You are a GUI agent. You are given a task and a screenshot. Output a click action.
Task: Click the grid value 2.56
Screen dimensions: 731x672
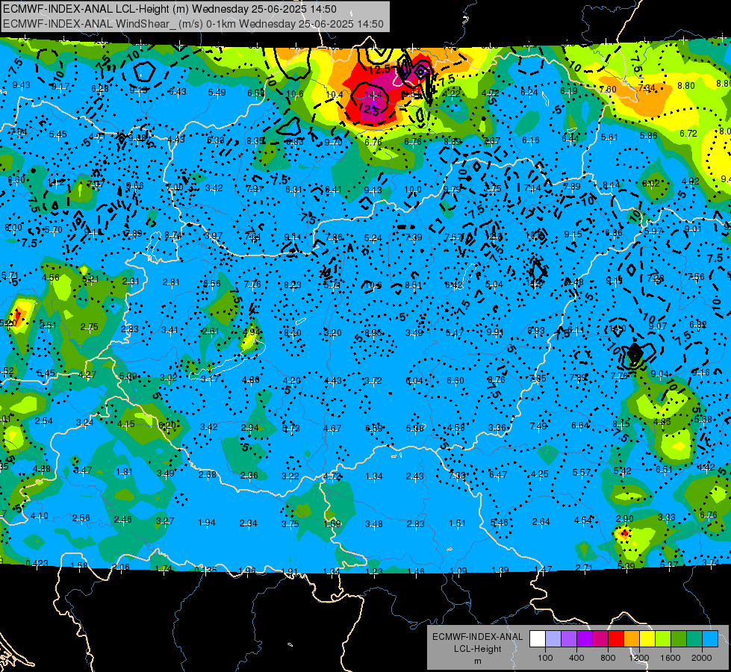[81, 517]
